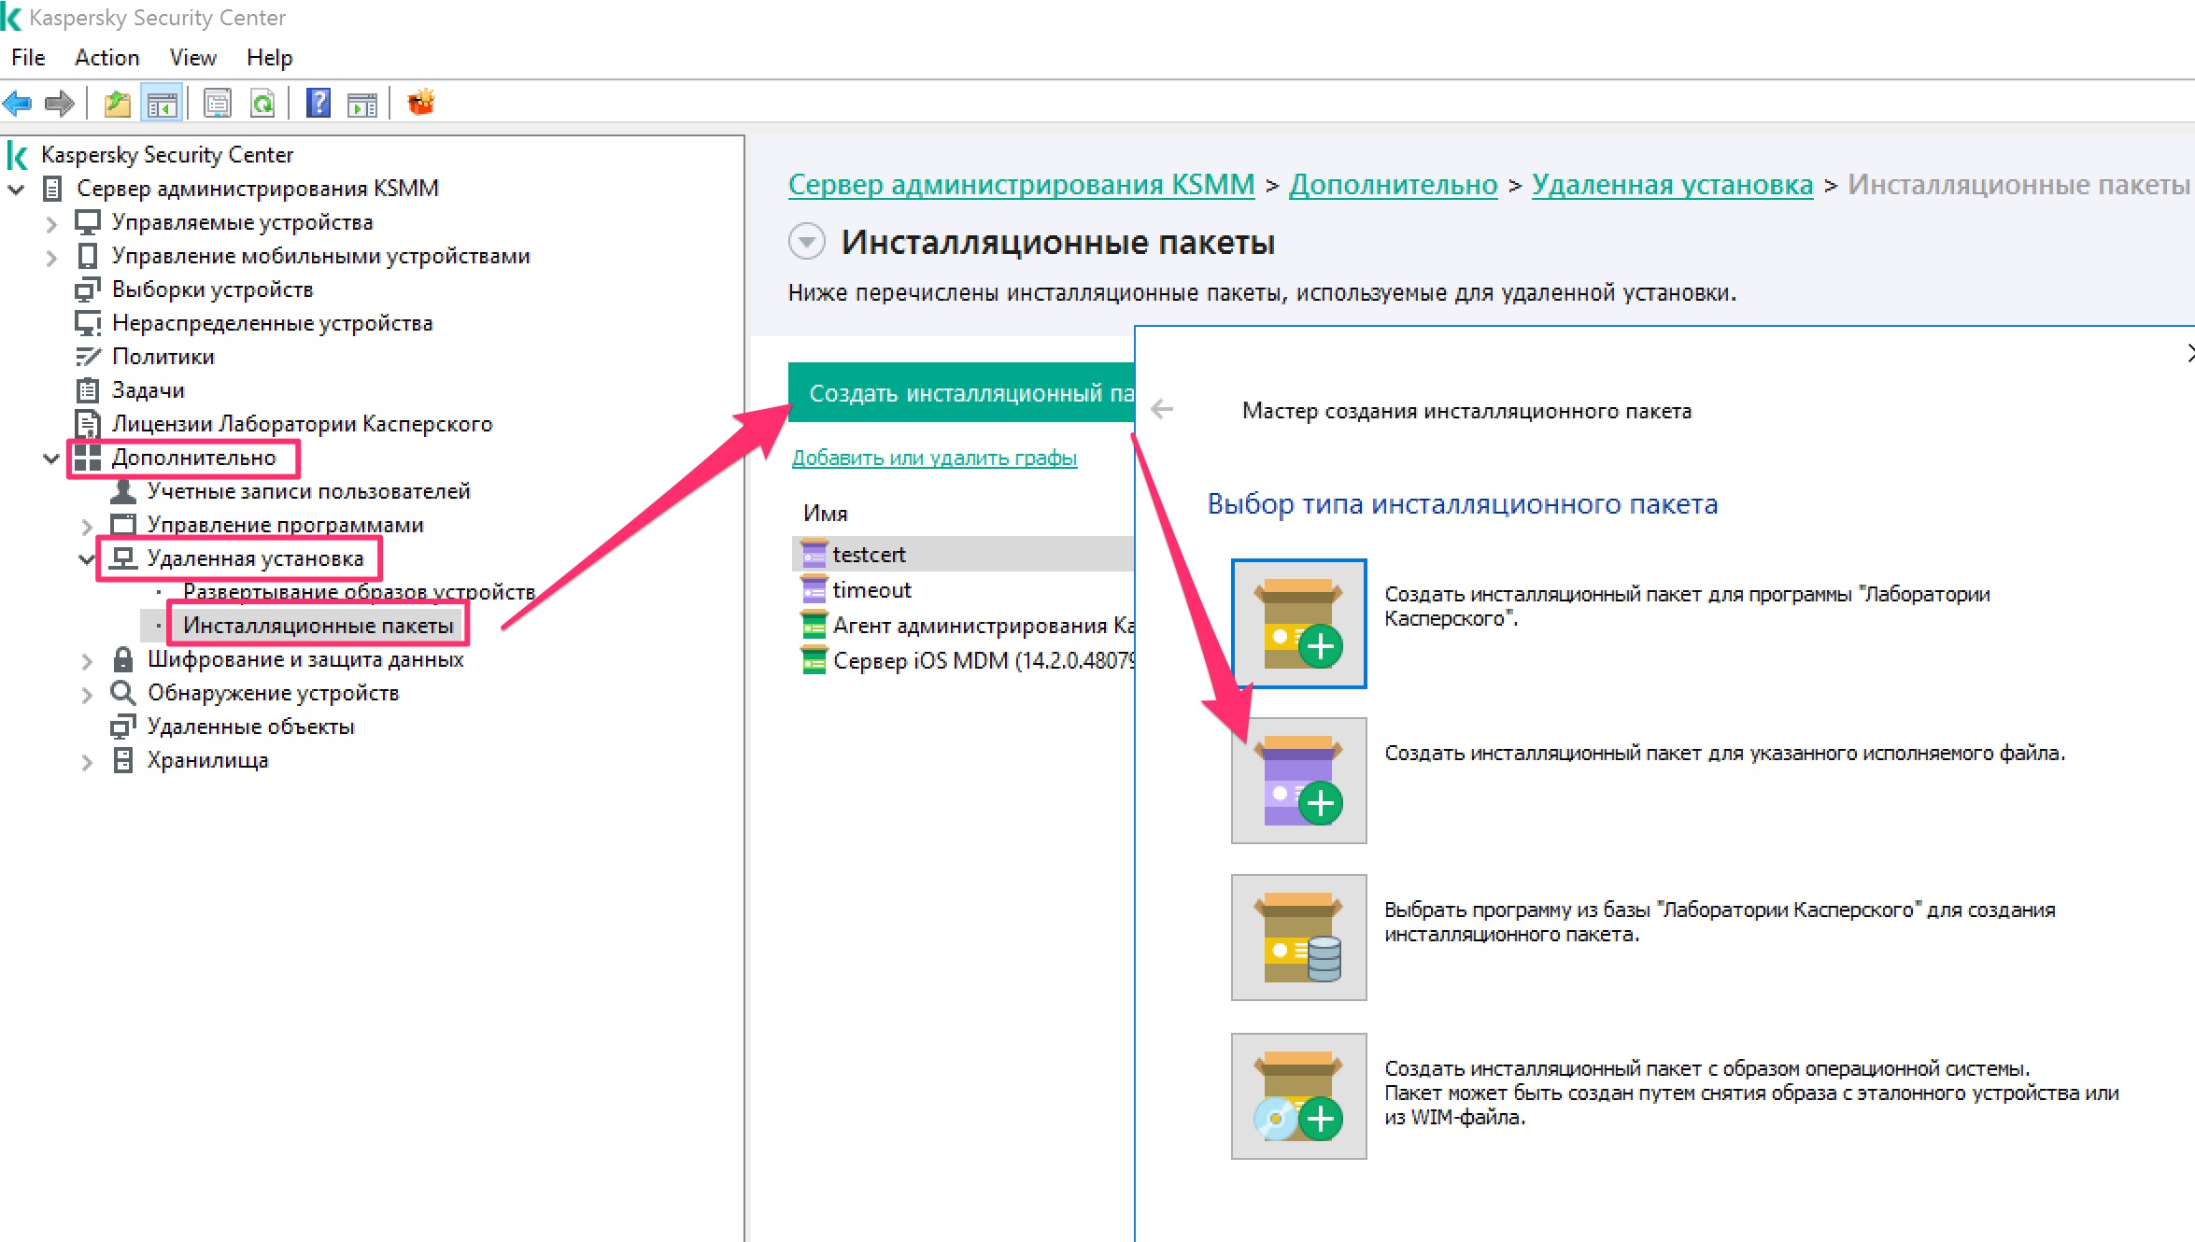Select Kaspersky database package type icon
Image resolution: width=2195 pixels, height=1242 pixels.
coord(1298,938)
